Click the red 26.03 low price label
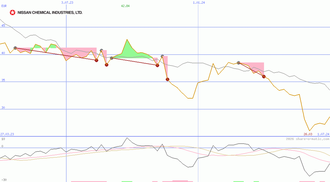The width and height of the screenshot is (330, 182). (307, 134)
